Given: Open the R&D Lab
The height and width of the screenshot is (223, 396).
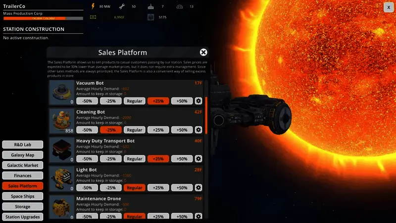Looking at the screenshot, I should coord(22,145).
